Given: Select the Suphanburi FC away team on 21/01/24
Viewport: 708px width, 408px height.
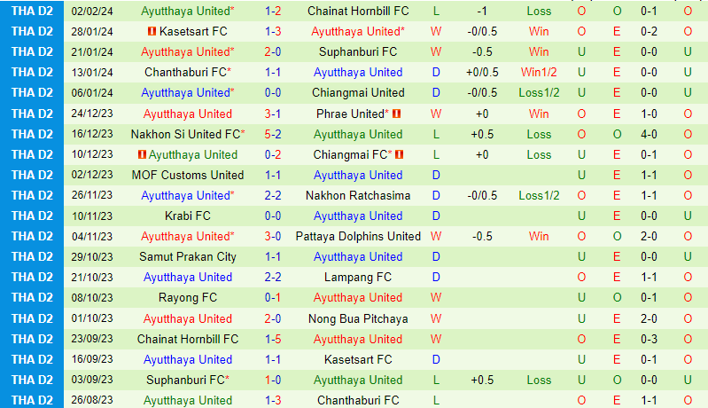Looking at the screenshot, I should tap(358, 52).
